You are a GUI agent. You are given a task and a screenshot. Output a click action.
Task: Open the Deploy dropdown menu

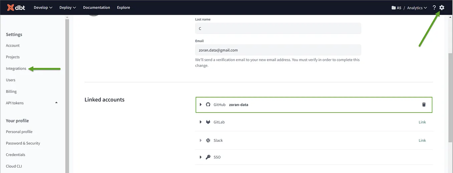click(x=68, y=7)
